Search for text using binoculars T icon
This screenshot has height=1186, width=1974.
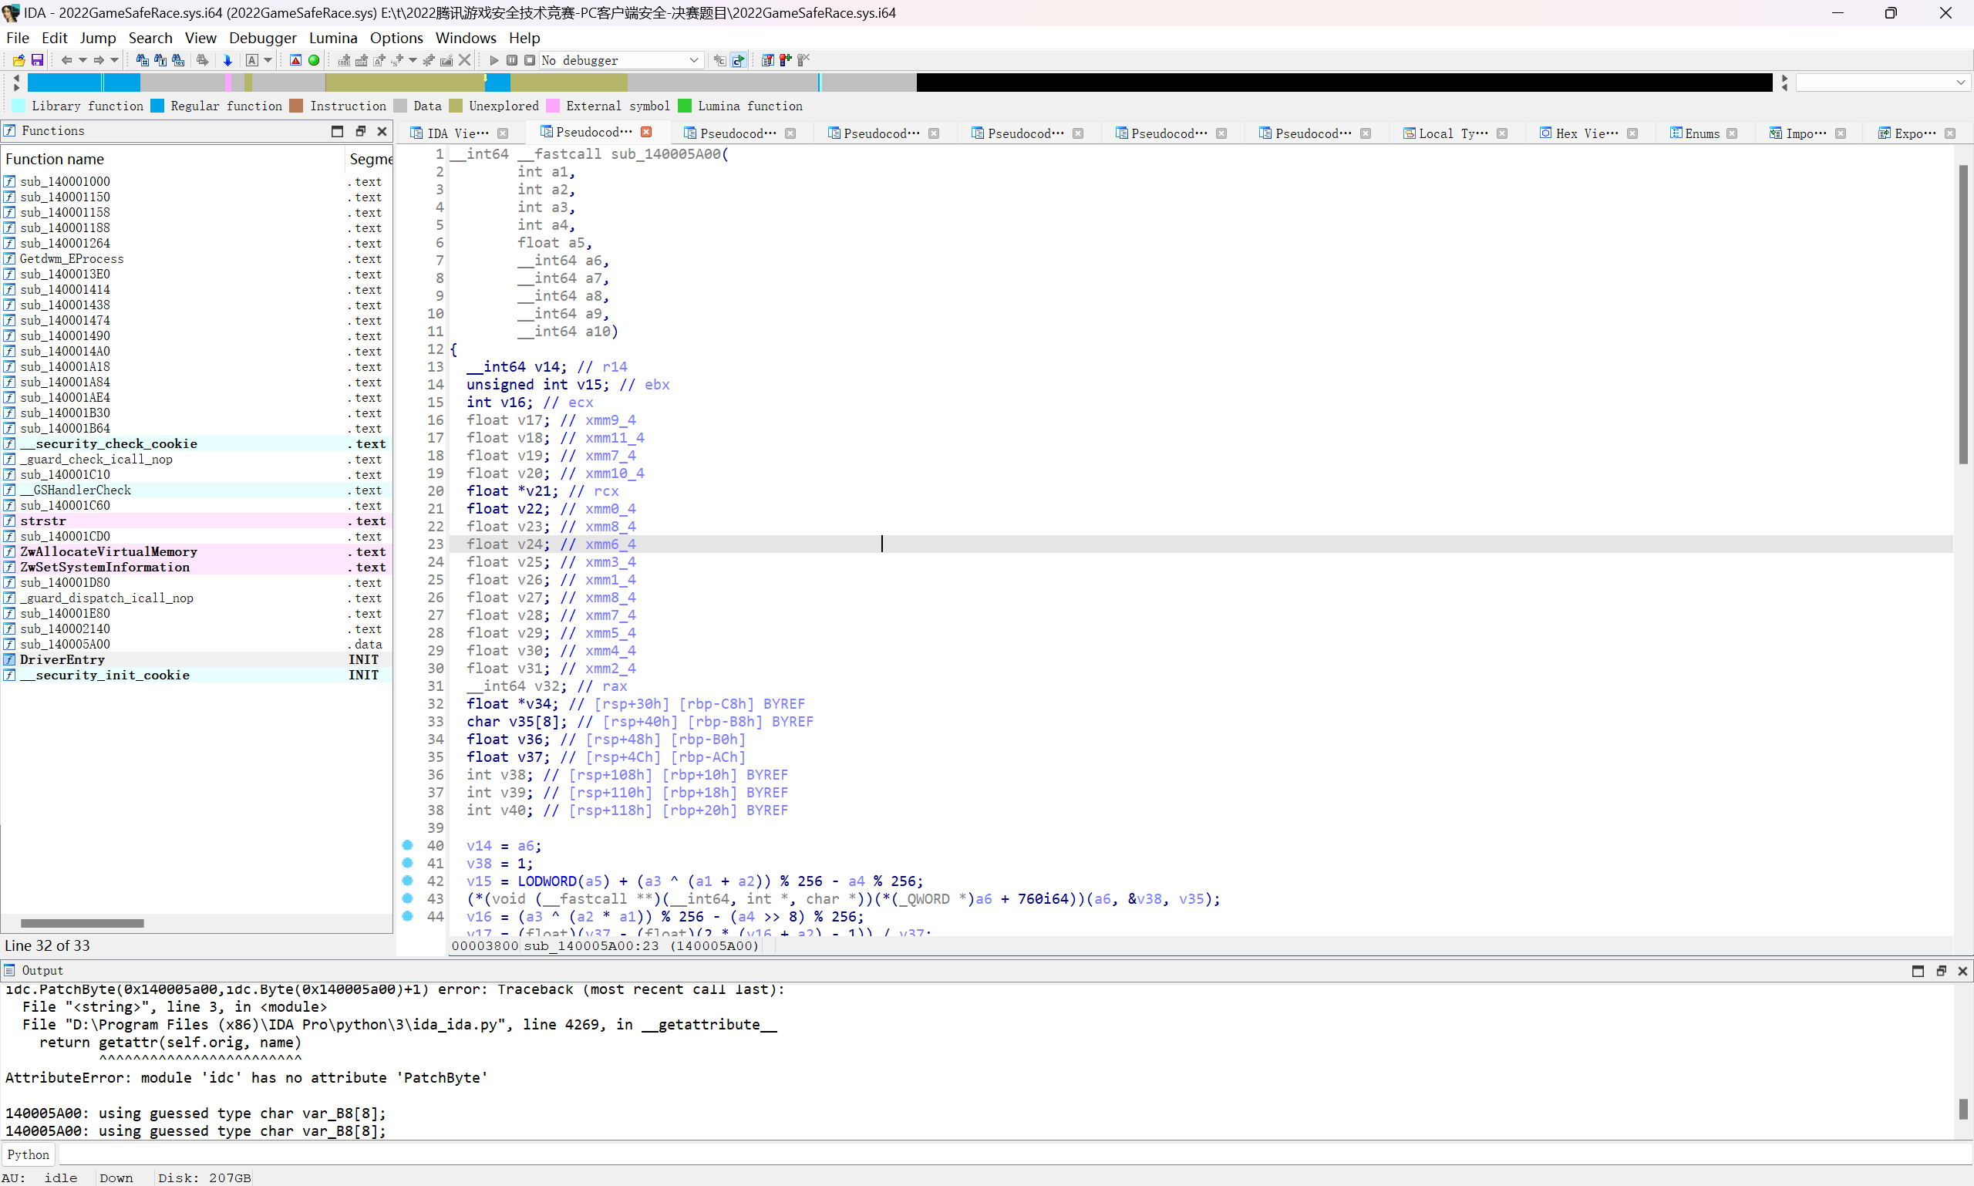click(x=160, y=60)
